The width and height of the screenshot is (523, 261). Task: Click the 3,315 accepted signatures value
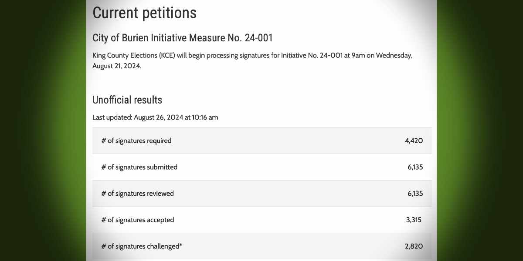(414, 220)
